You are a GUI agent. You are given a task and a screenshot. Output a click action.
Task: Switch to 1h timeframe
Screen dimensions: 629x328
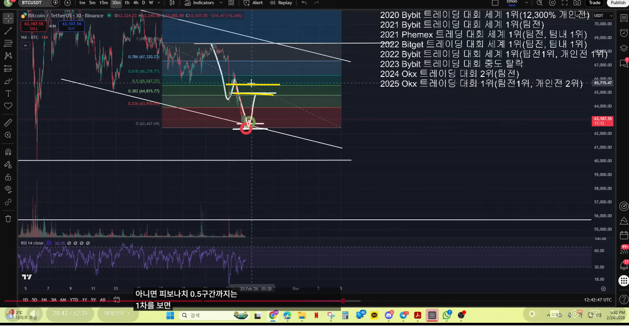coord(127,3)
